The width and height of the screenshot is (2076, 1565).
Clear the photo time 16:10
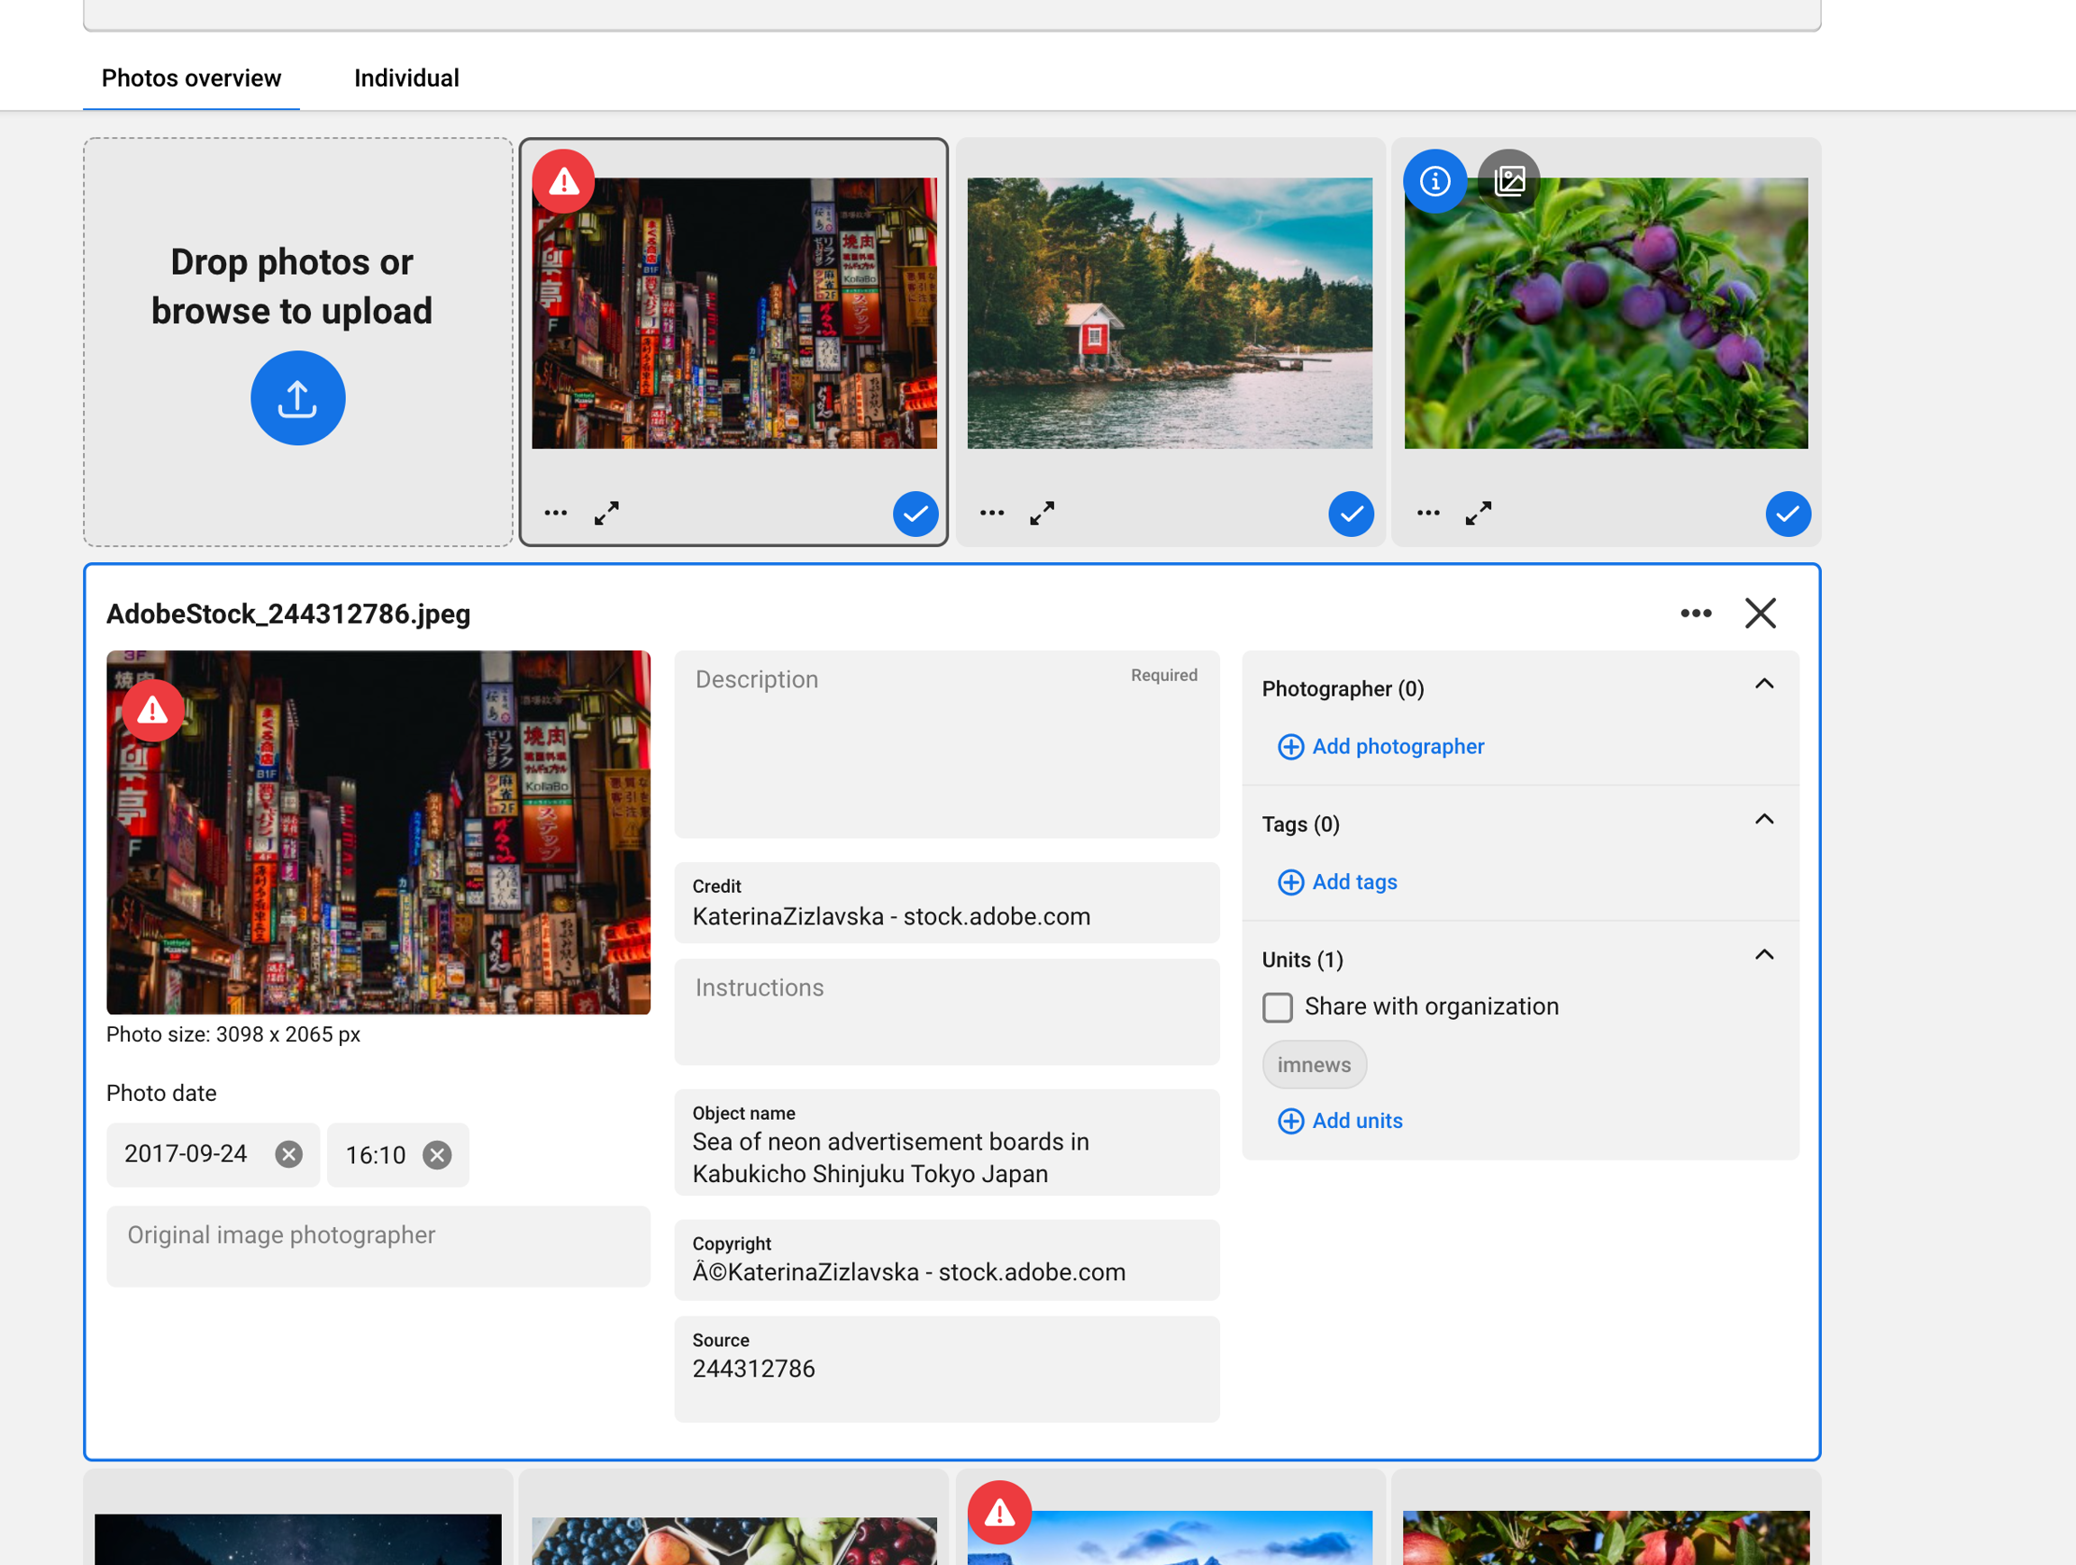[x=436, y=1155]
